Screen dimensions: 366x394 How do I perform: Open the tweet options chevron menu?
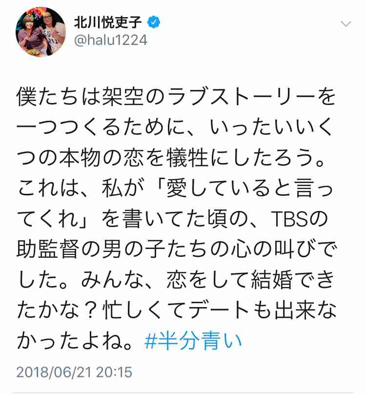(346, 24)
